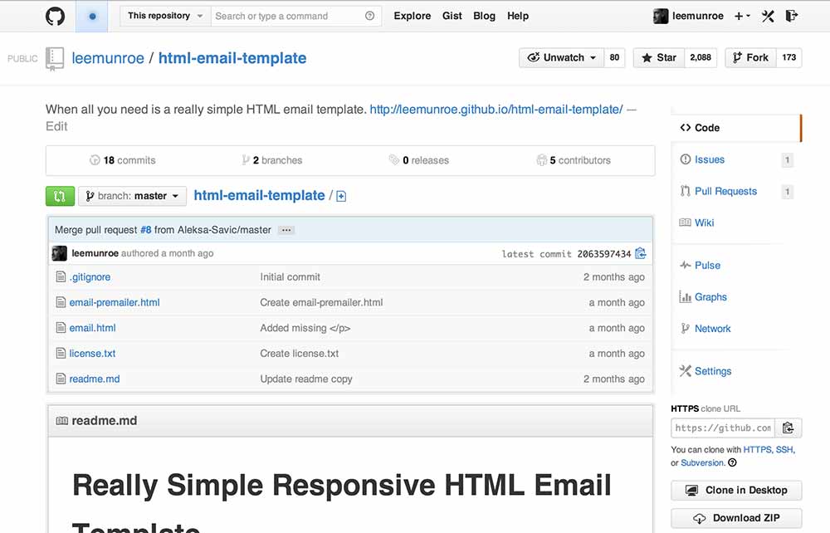The width and height of the screenshot is (830, 533).
Task: Open account settings tools icon in header
Action: click(x=768, y=16)
